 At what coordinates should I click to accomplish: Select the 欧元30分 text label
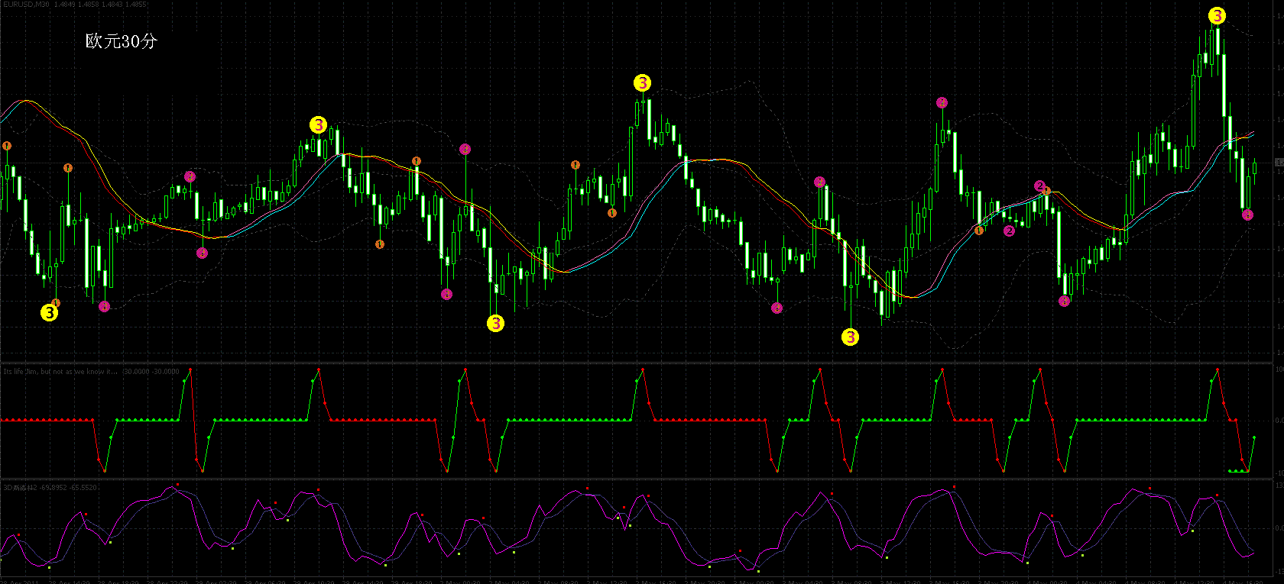pyautogui.click(x=122, y=41)
